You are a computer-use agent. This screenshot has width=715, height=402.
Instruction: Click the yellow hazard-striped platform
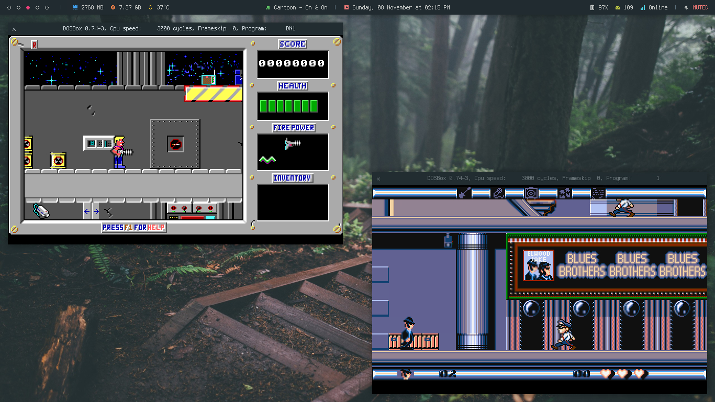pos(214,94)
